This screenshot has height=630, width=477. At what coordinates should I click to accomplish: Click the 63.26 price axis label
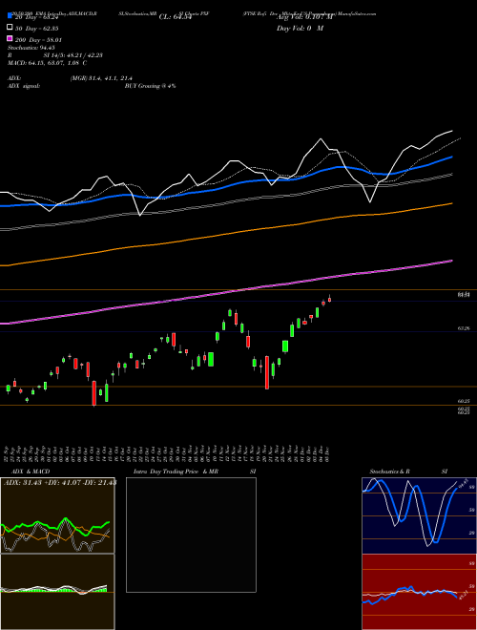point(464,328)
